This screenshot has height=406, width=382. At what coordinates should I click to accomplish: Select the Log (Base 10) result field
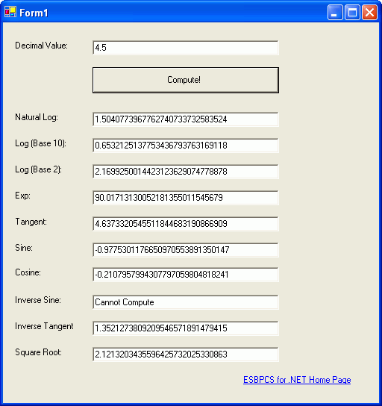(186, 146)
